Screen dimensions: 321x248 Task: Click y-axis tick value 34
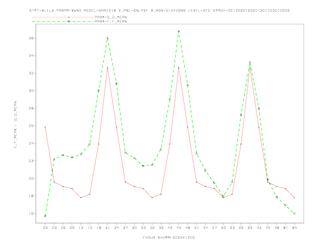(31, 56)
